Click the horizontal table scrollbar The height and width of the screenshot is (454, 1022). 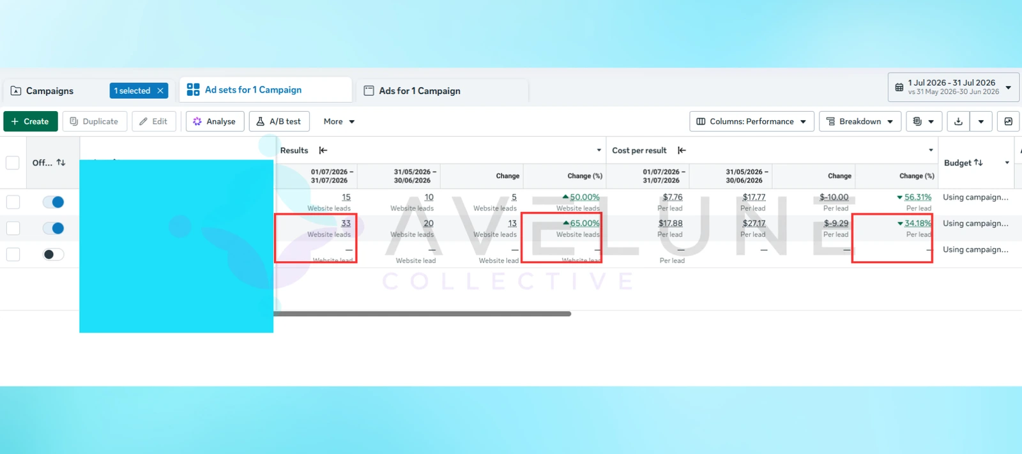[422, 314]
